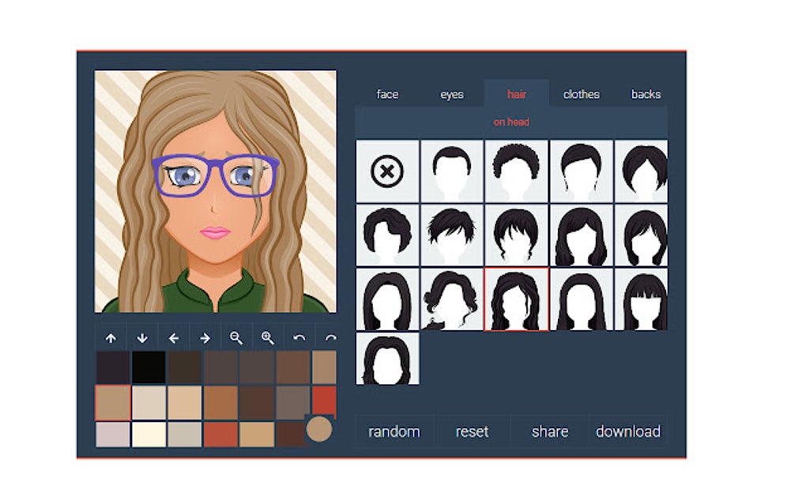Shift the avatar left with the left arrow
806x504 pixels.
coord(174,337)
